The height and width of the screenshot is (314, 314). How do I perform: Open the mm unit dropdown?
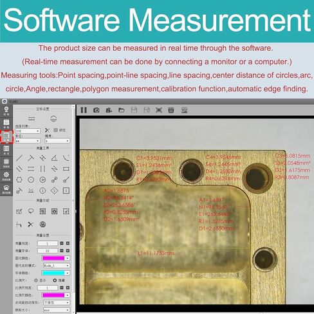click(x=28, y=141)
